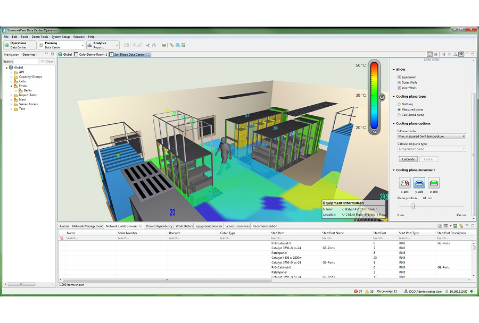This screenshot has width=479, height=323.
Task: Click the first editor view-mode icon, top right
Action: (x=430, y=54)
